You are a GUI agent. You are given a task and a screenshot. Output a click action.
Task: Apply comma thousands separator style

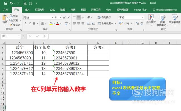132,23
